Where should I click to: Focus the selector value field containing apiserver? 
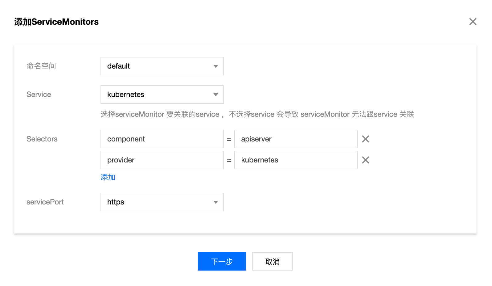(296, 139)
